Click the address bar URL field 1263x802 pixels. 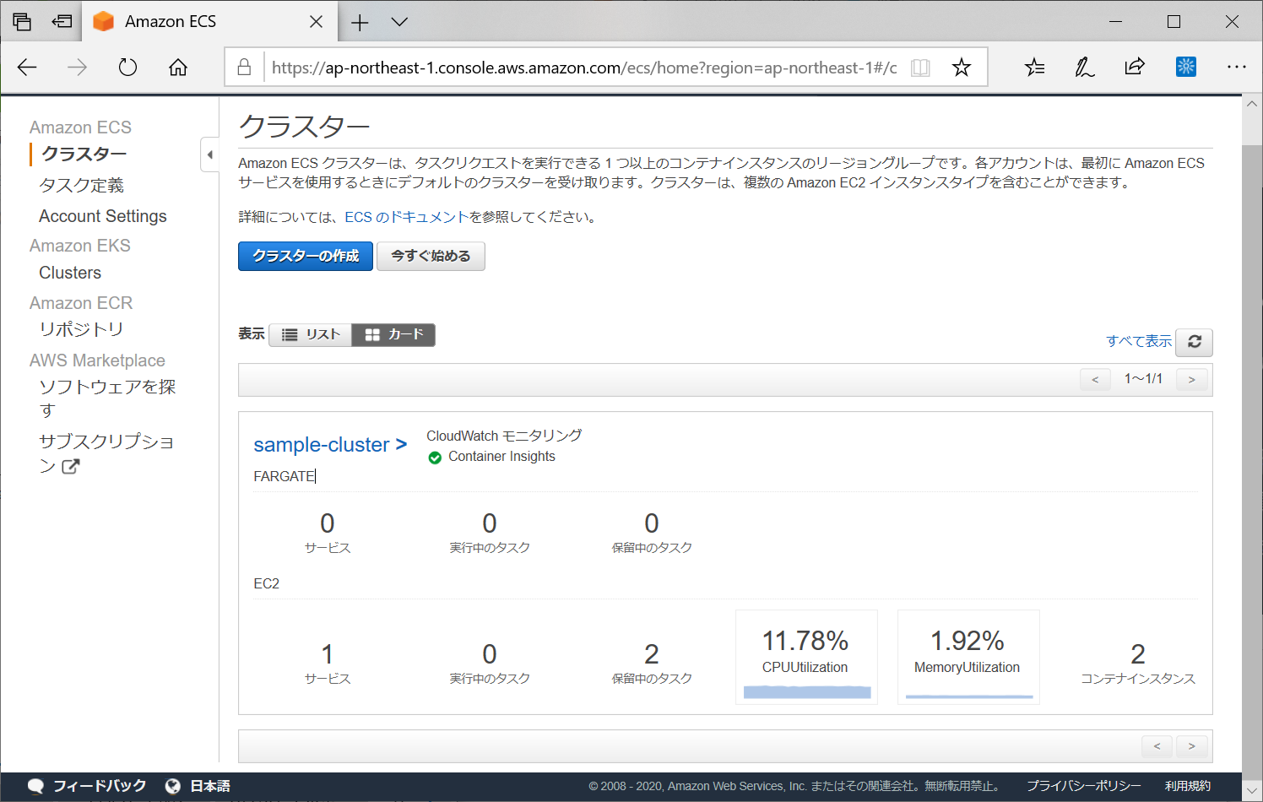[584, 68]
